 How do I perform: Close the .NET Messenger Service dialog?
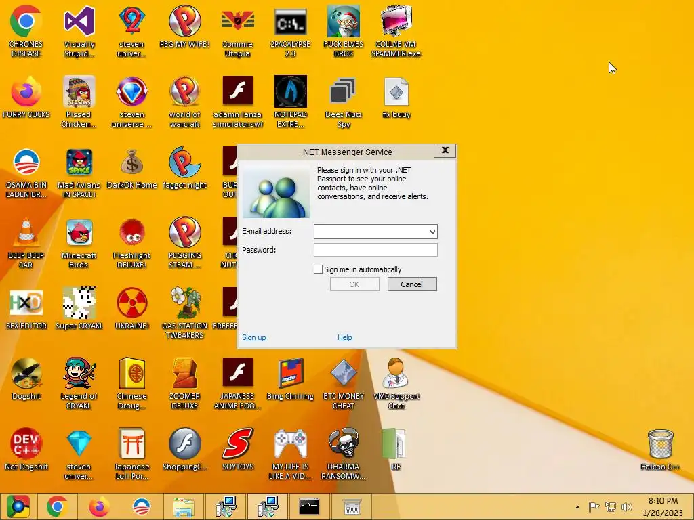tap(445, 150)
